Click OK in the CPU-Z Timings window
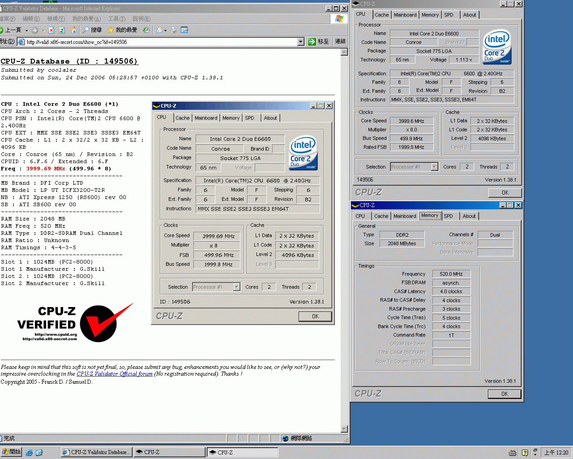The width and height of the screenshot is (573, 459). pos(505,394)
